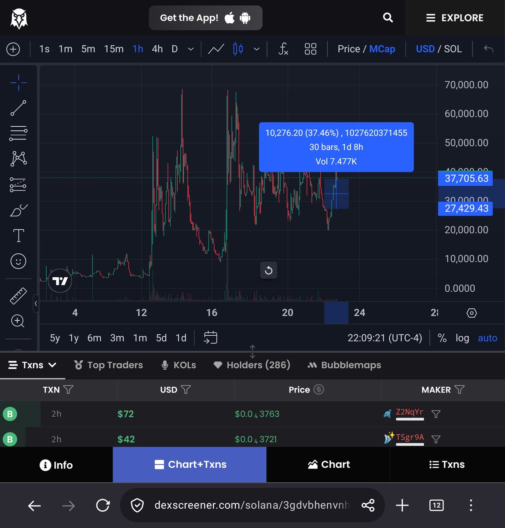Image resolution: width=505 pixels, height=528 pixels.
Task: Select the 1h timeframe
Action: click(138, 49)
